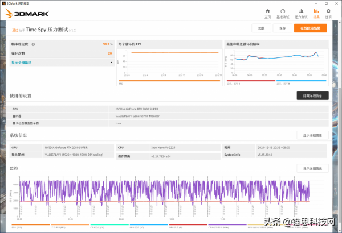The width and height of the screenshot is (342, 233).
Task: Click the blue best-loop legend bar
Action: (x=301, y=81)
